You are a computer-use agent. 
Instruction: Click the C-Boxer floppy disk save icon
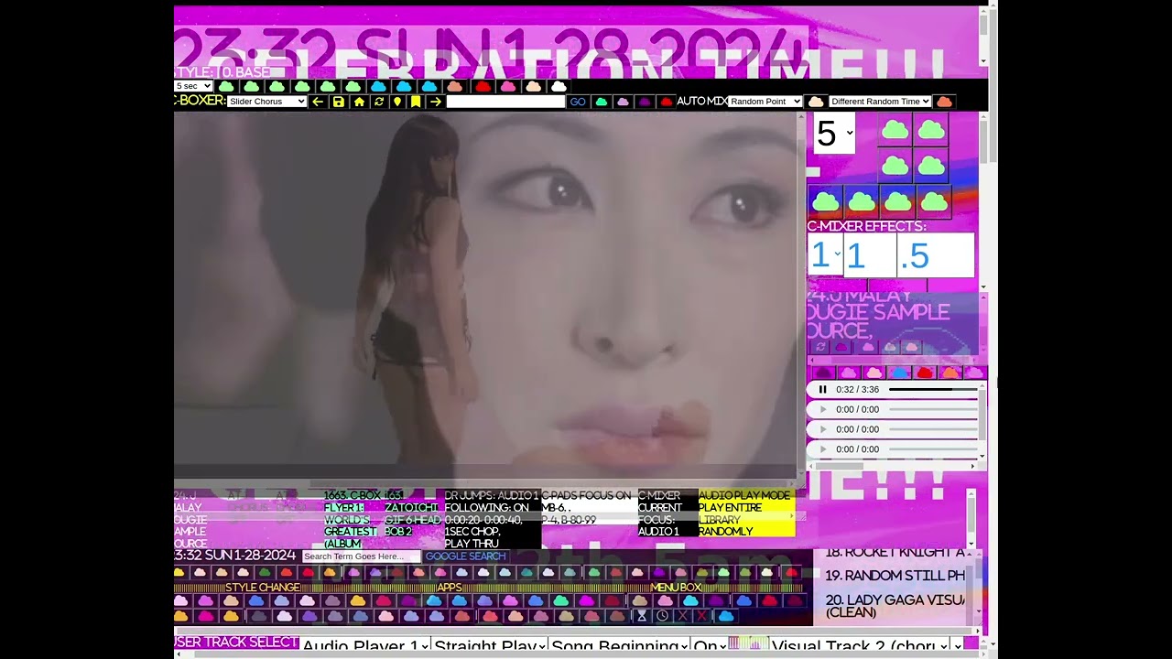click(x=339, y=102)
